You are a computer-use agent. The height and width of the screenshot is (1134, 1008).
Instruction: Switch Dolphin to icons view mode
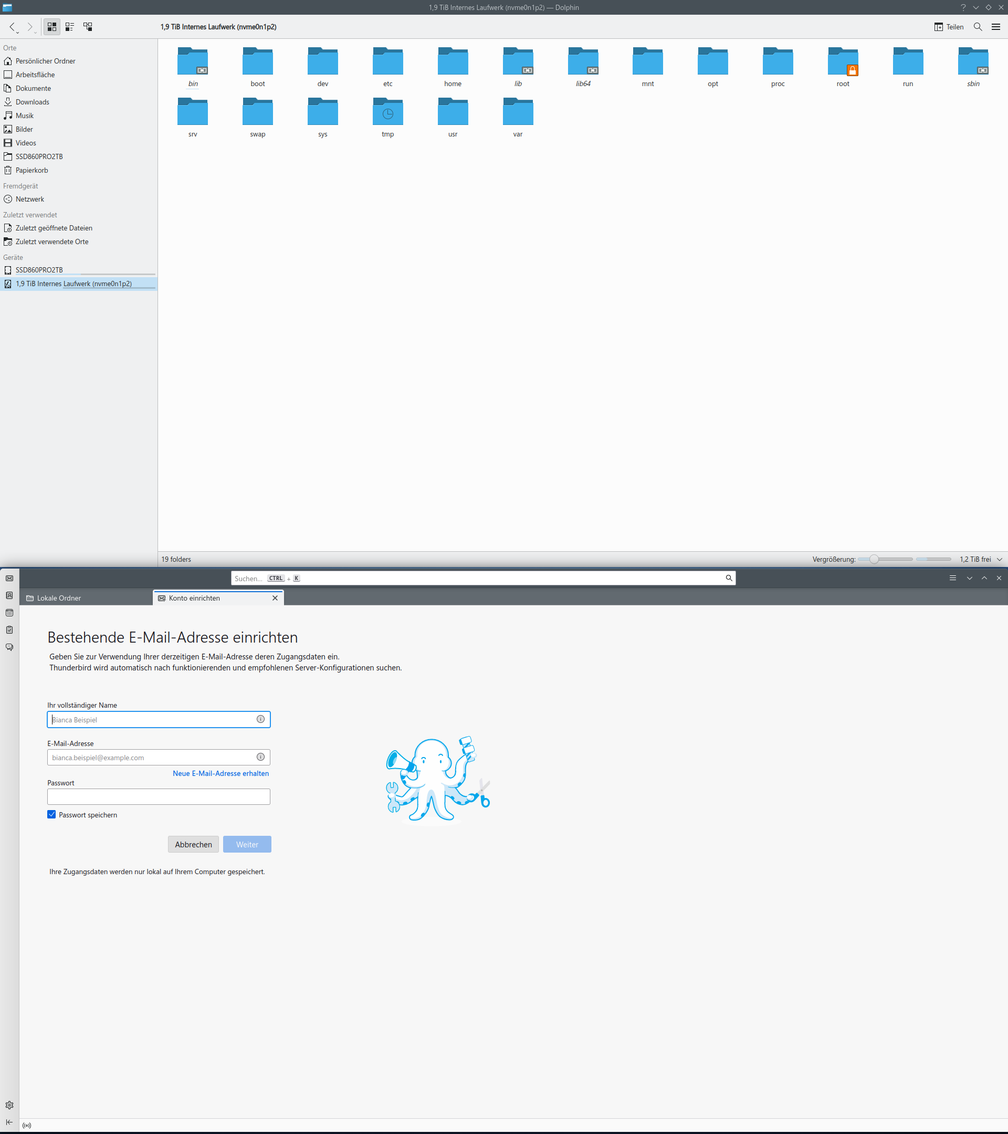coord(52,27)
